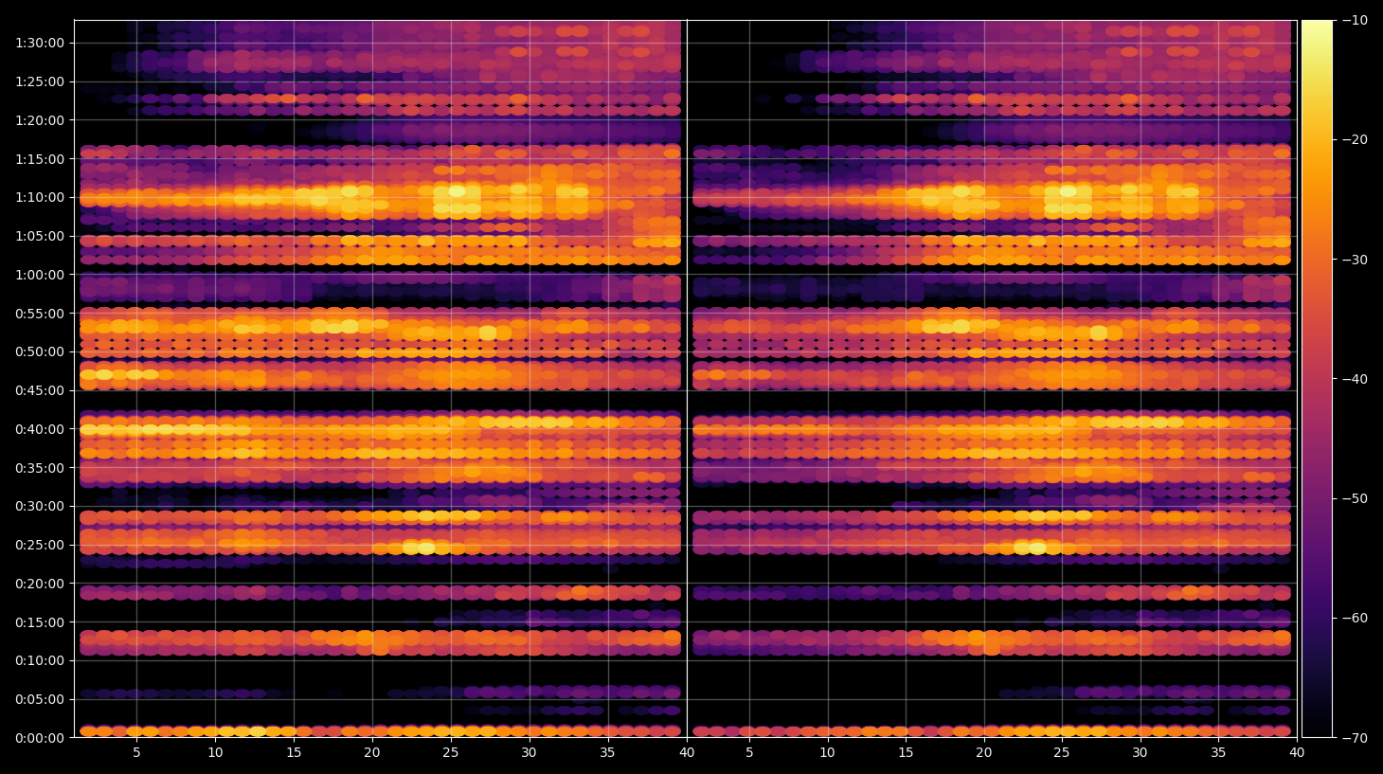
Task: Pick the 1:25:00 y-axis label
Action: (40, 81)
